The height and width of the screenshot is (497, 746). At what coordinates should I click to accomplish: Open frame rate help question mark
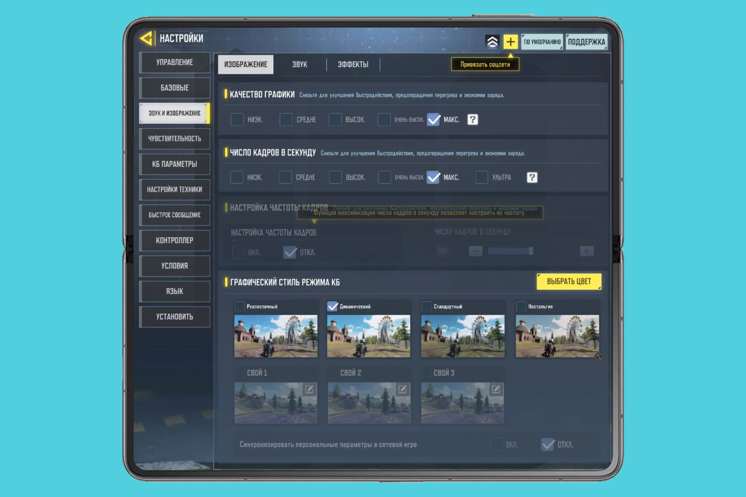532,177
